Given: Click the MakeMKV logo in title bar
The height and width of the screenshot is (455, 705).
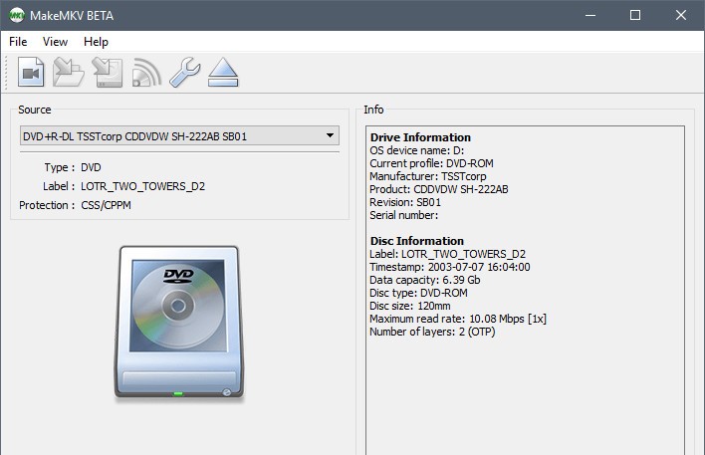Looking at the screenshot, I should pos(17,15).
